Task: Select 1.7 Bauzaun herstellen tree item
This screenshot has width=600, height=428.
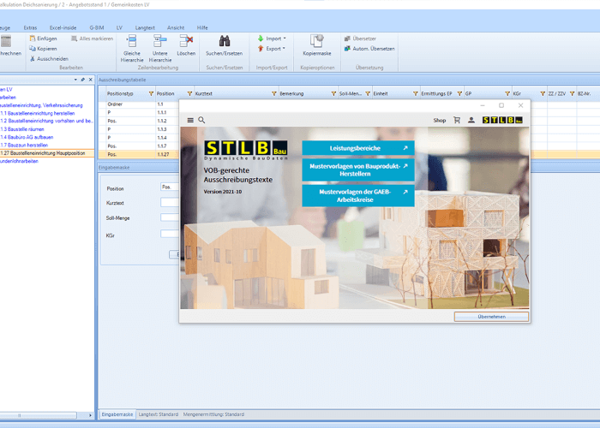Action: click(x=24, y=146)
